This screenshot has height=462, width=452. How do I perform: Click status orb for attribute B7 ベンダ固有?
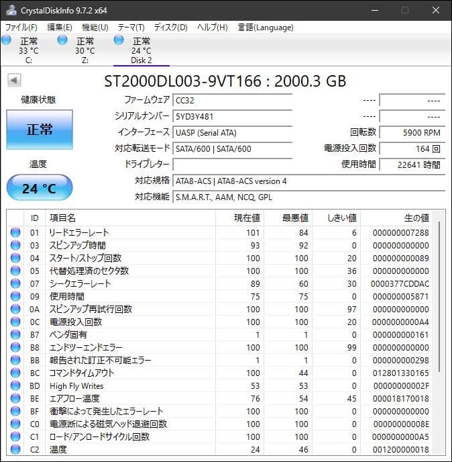coord(15,334)
